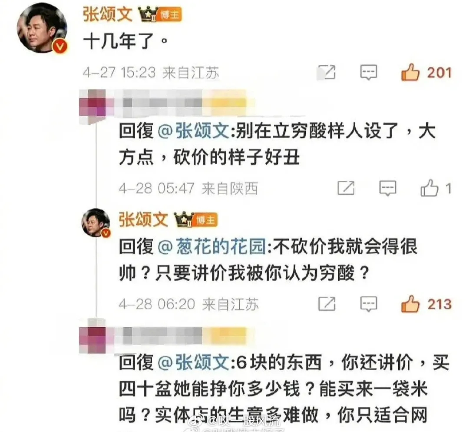The image size is (469, 432).
Task: Open the small 张颂文 avatar in the replies
Action: click(96, 223)
